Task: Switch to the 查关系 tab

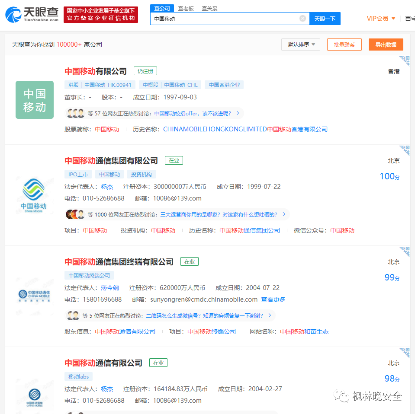Action: [209, 9]
